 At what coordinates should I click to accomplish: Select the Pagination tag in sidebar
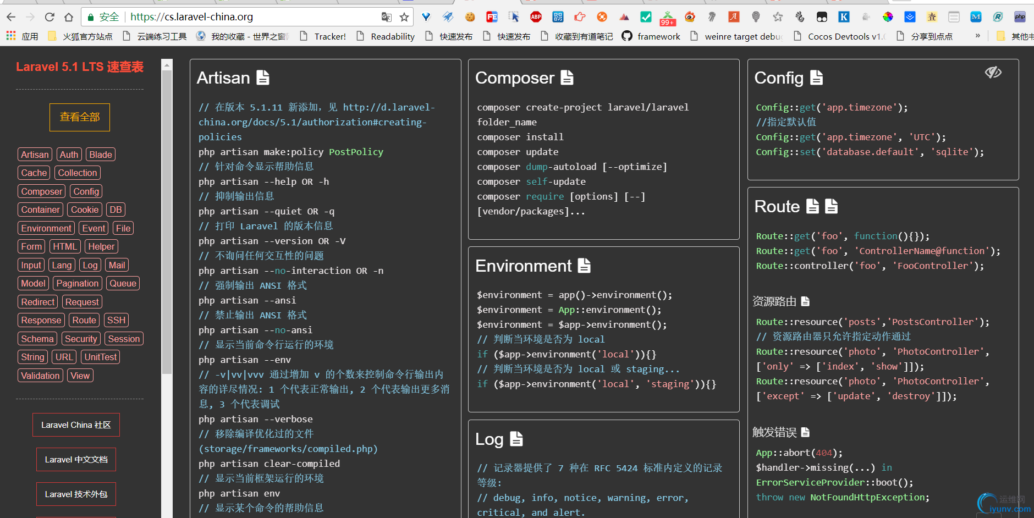click(78, 283)
